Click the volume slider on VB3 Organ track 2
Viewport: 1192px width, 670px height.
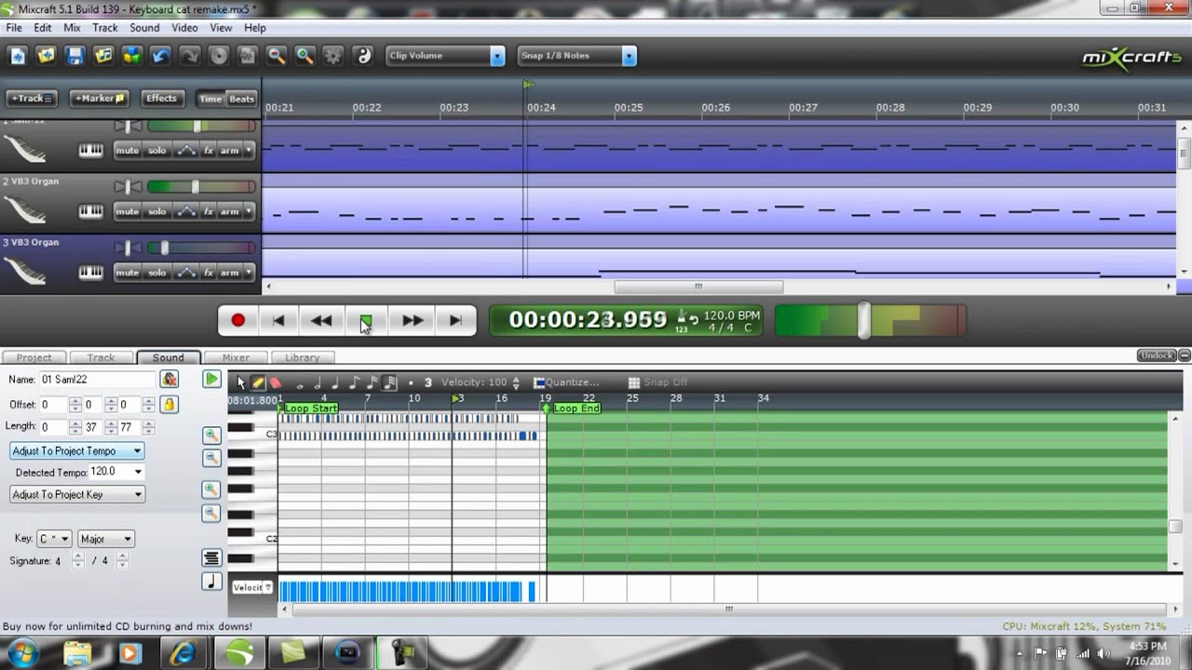tap(195, 187)
